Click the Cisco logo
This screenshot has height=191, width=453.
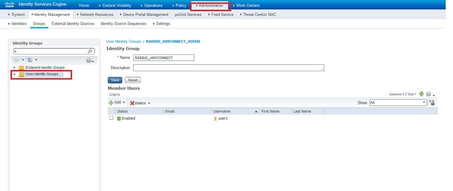point(10,5)
